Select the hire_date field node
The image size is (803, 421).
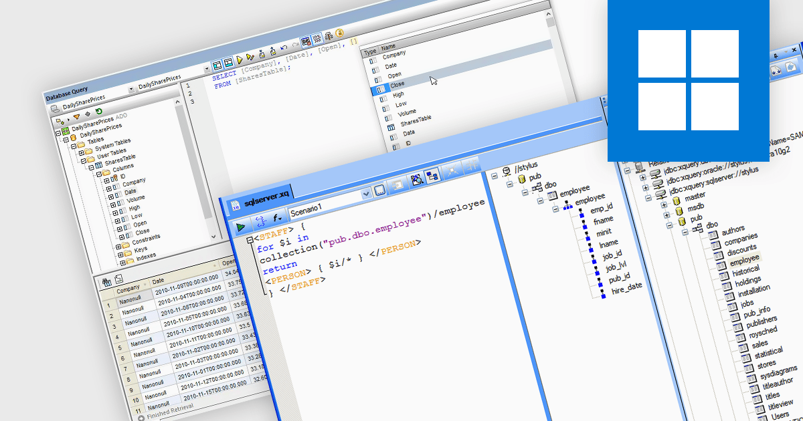click(626, 287)
